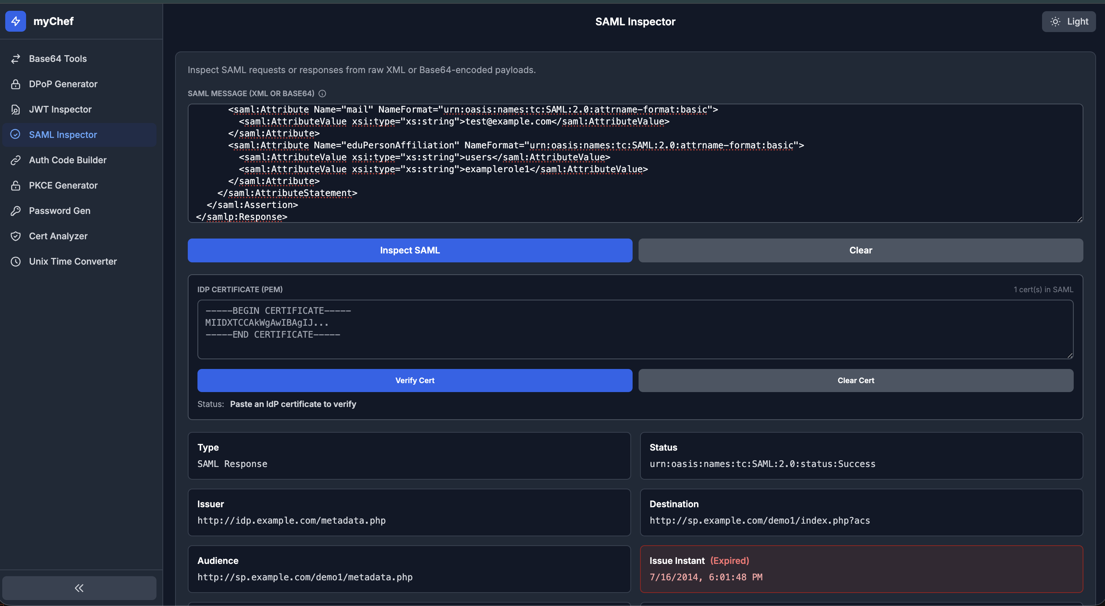Click the JWT Inspector document icon
The width and height of the screenshot is (1105, 606).
pyautogui.click(x=15, y=110)
